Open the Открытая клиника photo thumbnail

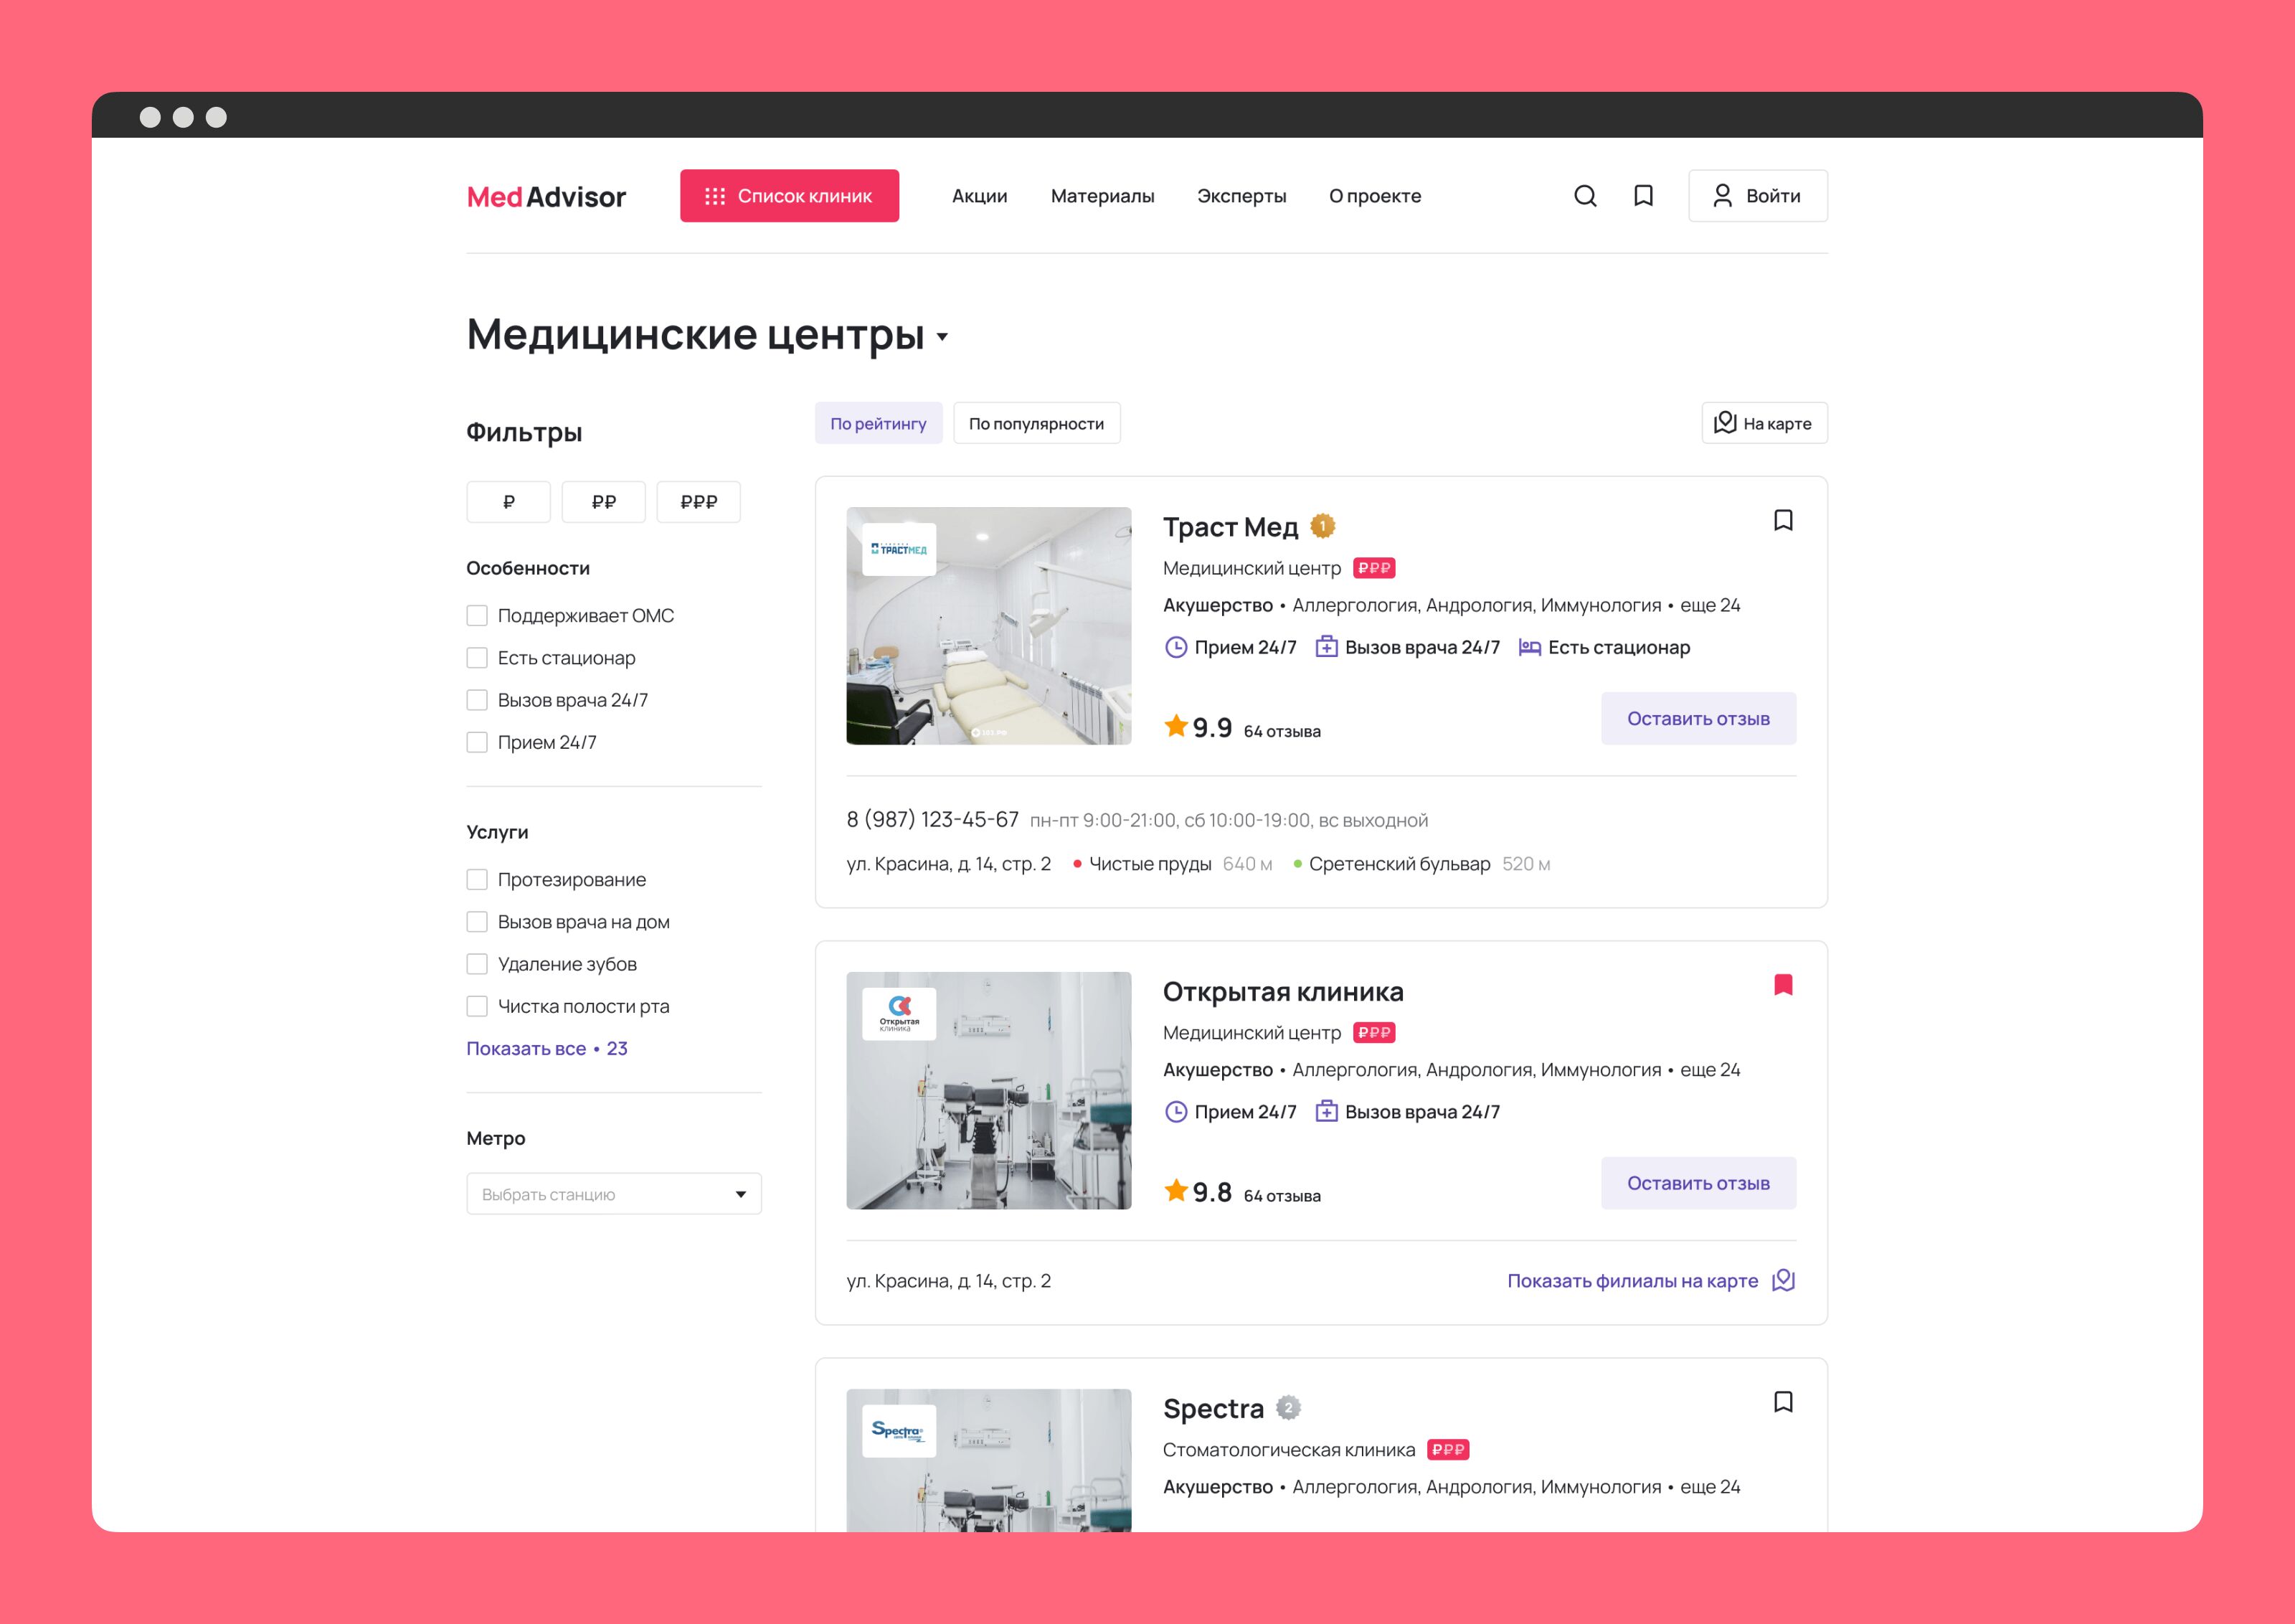(988, 1090)
